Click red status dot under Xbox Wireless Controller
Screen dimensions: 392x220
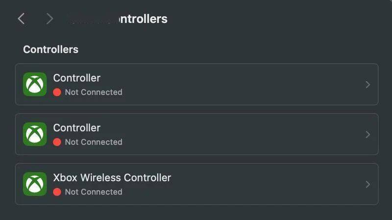(57, 192)
